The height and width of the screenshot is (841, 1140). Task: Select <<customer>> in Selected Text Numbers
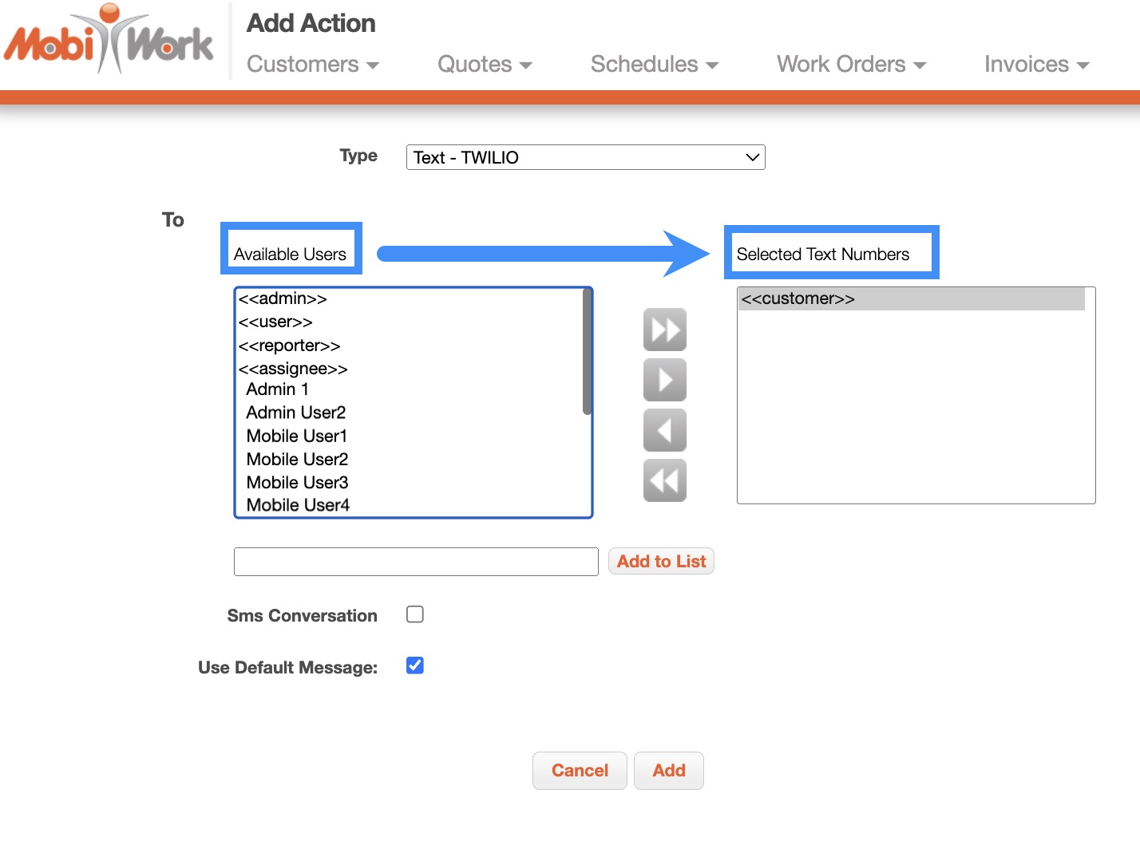pos(798,299)
